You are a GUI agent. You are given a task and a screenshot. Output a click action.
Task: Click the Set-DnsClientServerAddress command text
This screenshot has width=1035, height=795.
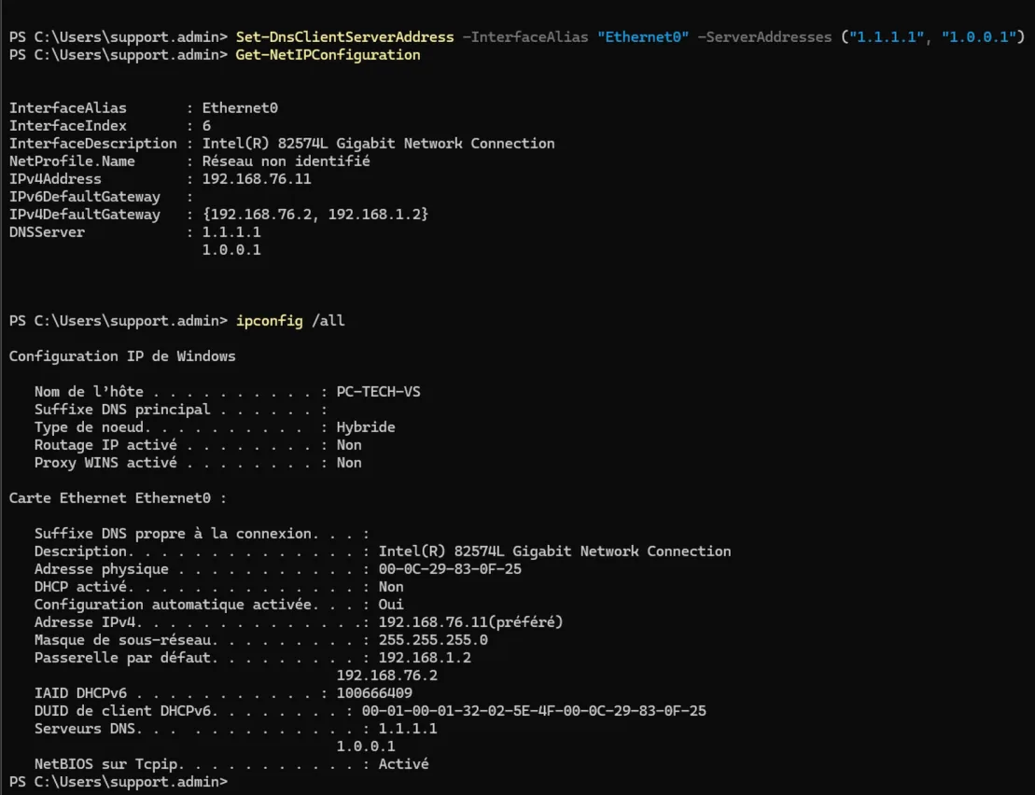pyautogui.click(x=344, y=37)
